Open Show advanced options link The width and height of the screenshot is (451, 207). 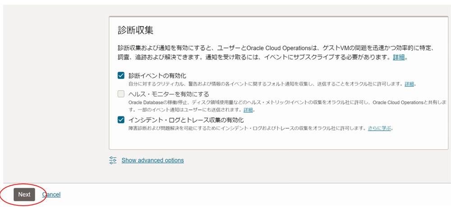(153, 160)
